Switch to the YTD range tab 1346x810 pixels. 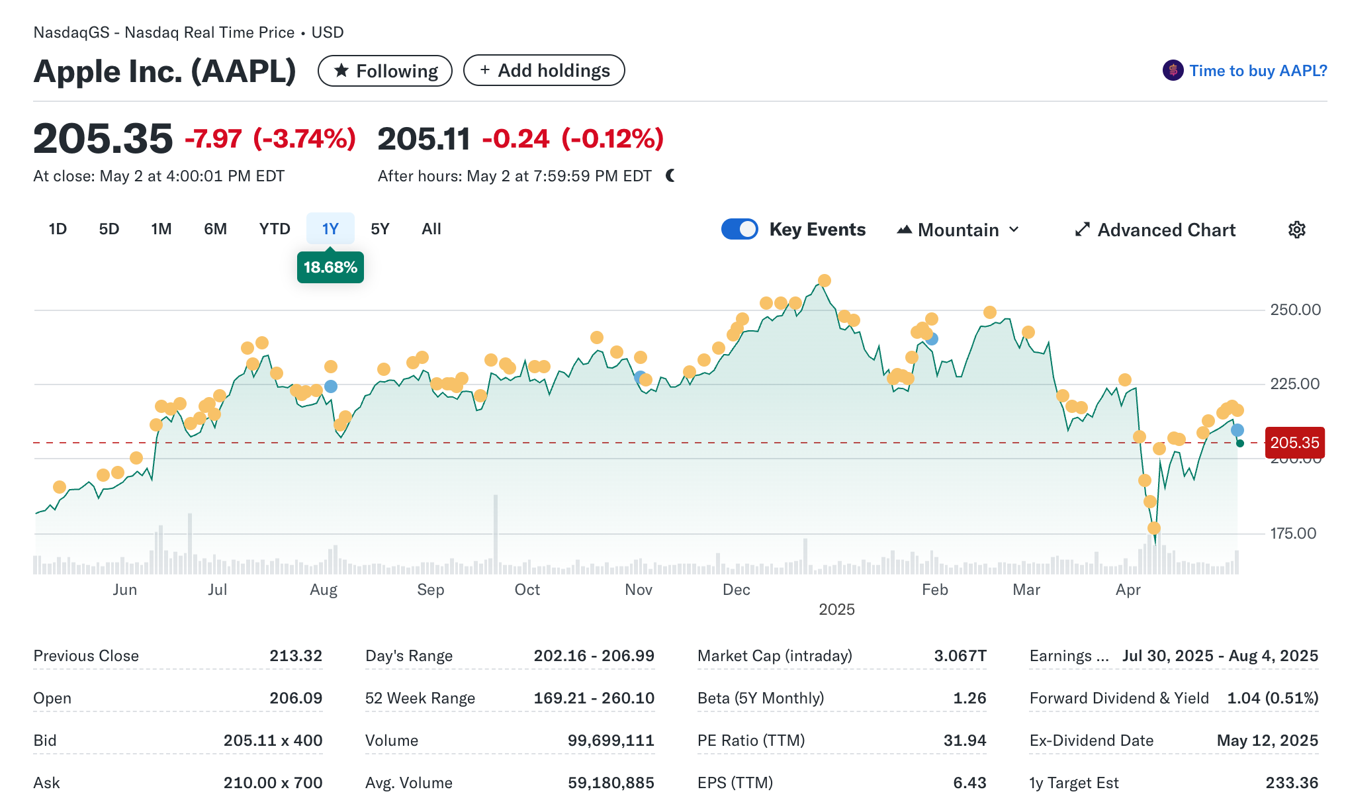275,229
